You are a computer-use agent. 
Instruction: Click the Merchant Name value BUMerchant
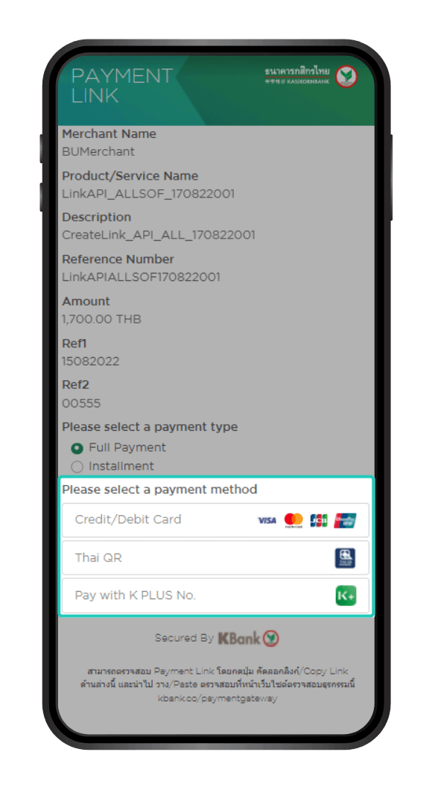98,151
